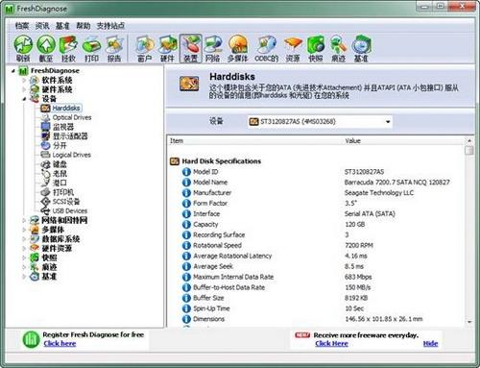Click the 痕迹 tree node label

[49, 267]
